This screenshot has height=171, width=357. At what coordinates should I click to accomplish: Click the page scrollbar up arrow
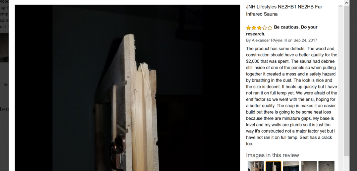click(x=346, y=3)
